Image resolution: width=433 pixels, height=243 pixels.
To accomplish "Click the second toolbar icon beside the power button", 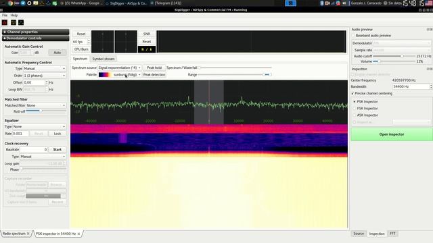I will 14,22.
